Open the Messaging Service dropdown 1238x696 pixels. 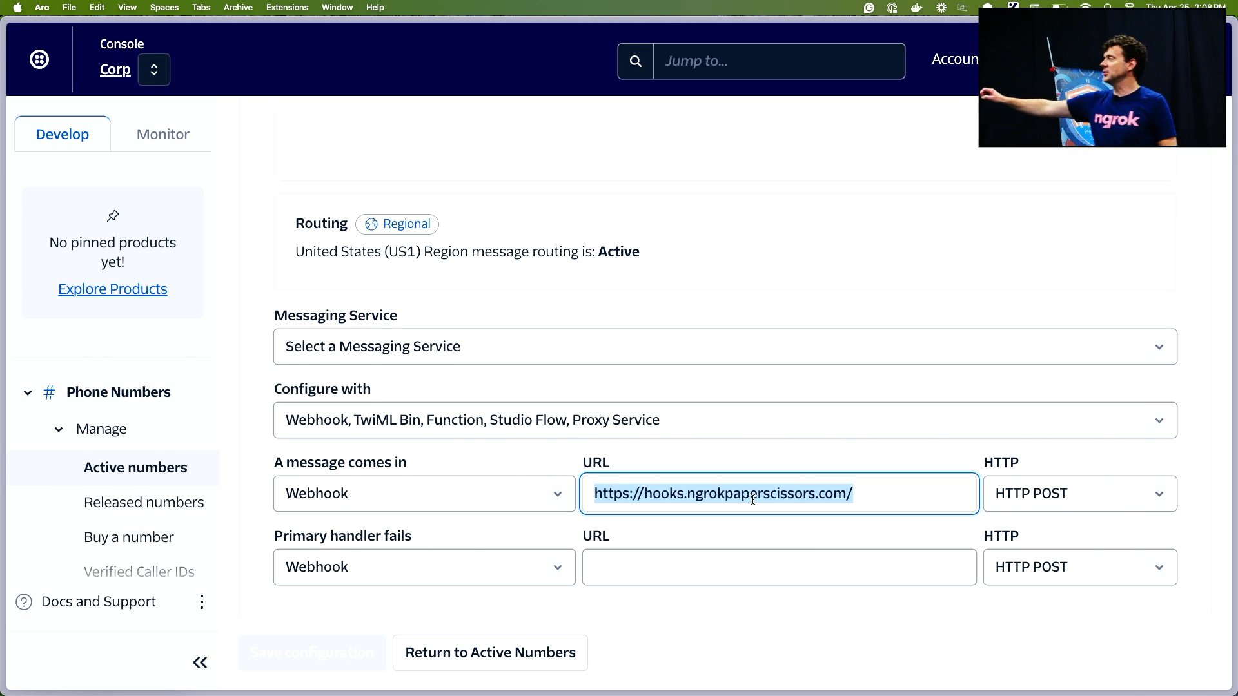tap(725, 346)
